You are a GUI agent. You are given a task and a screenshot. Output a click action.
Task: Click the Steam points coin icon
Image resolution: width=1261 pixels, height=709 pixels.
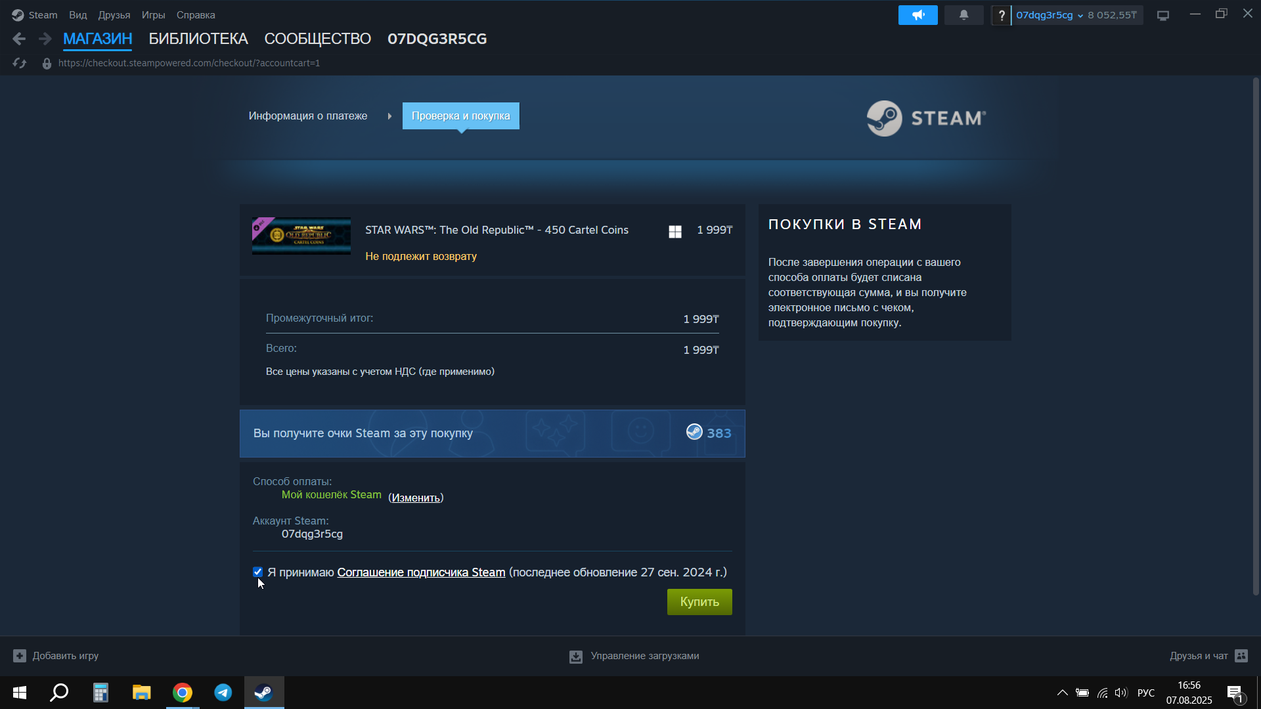tap(694, 431)
